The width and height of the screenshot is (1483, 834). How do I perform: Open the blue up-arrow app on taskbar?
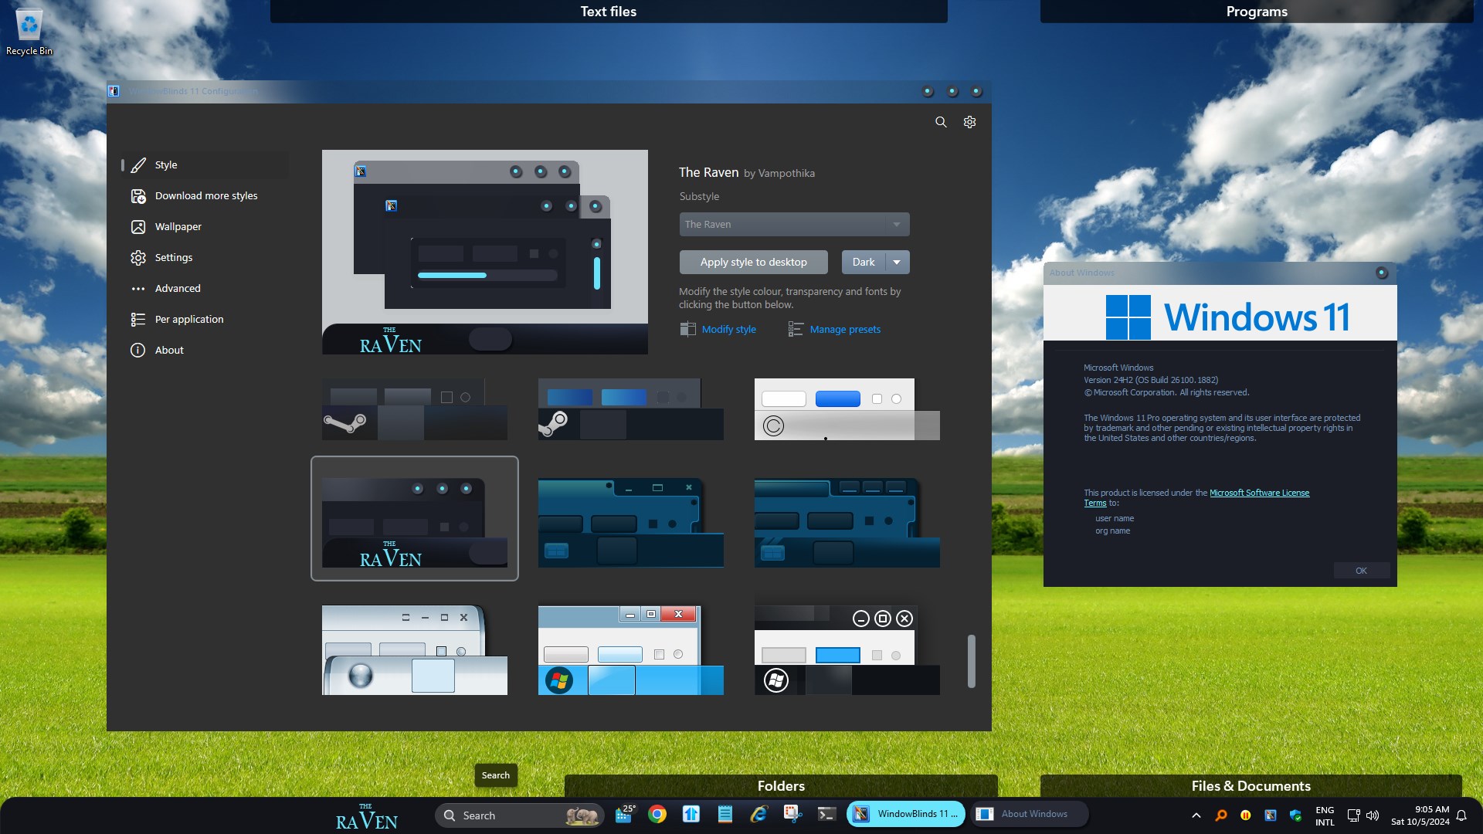691,814
